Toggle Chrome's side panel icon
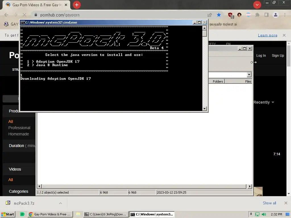This screenshot has height=218, width=291. 267,15
